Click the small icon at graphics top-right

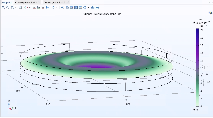(x=211, y=13)
